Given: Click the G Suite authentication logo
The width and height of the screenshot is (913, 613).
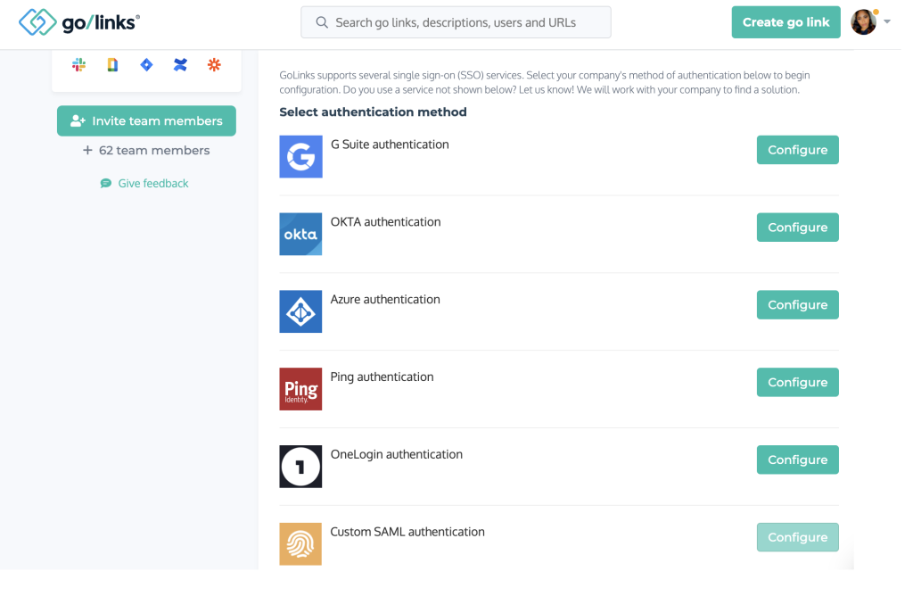Looking at the screenshot, I should 300,156.
